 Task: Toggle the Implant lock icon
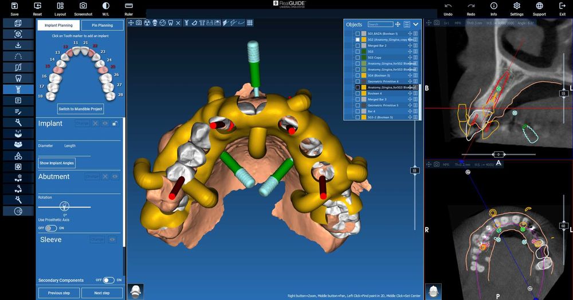(115, 124)
